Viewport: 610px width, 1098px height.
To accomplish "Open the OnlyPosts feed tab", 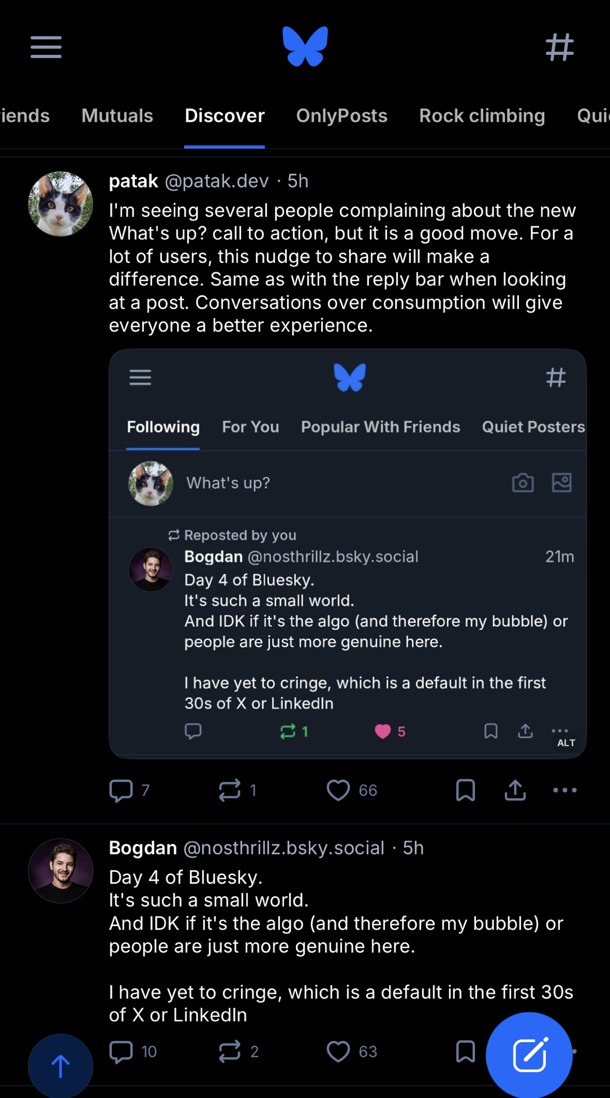I will coord(342,116).
